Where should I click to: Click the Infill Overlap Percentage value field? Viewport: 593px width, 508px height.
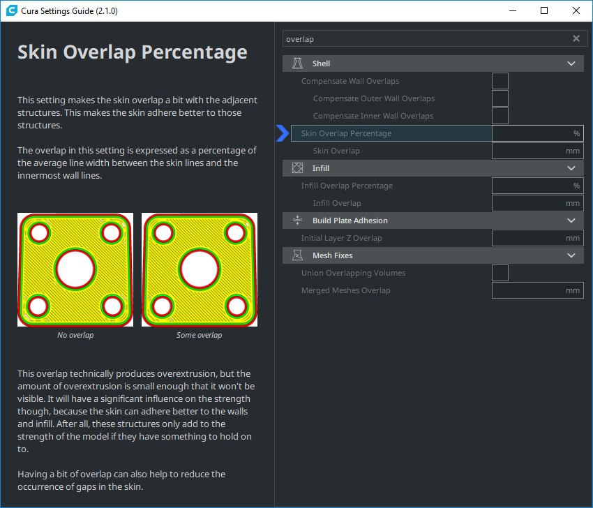537,186
